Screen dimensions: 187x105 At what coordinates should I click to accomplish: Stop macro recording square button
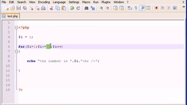(x=162, y=8)
